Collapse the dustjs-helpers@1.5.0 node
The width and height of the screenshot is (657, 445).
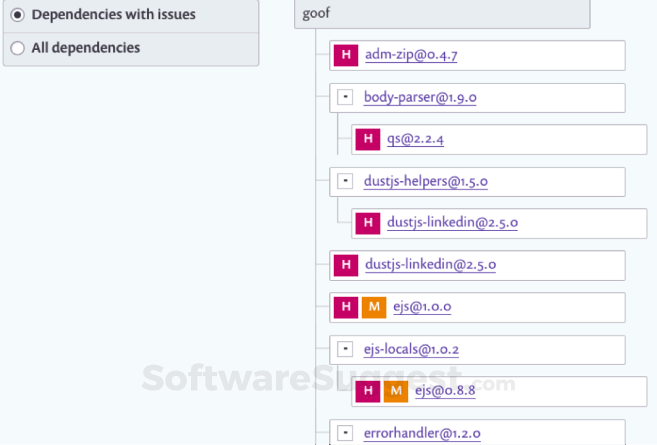345,181
